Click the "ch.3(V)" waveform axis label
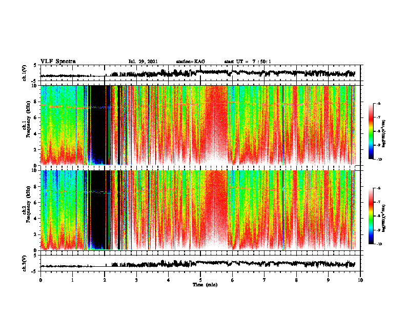Viewport: 406px width, 314px height. coord(25,263)
